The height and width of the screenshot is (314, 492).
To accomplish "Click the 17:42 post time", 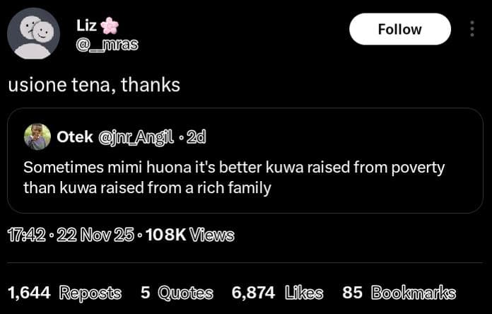I will point(25,235).
